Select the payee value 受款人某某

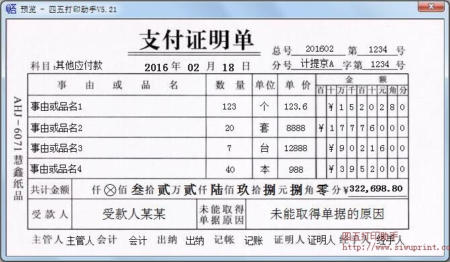coord(134,214)
